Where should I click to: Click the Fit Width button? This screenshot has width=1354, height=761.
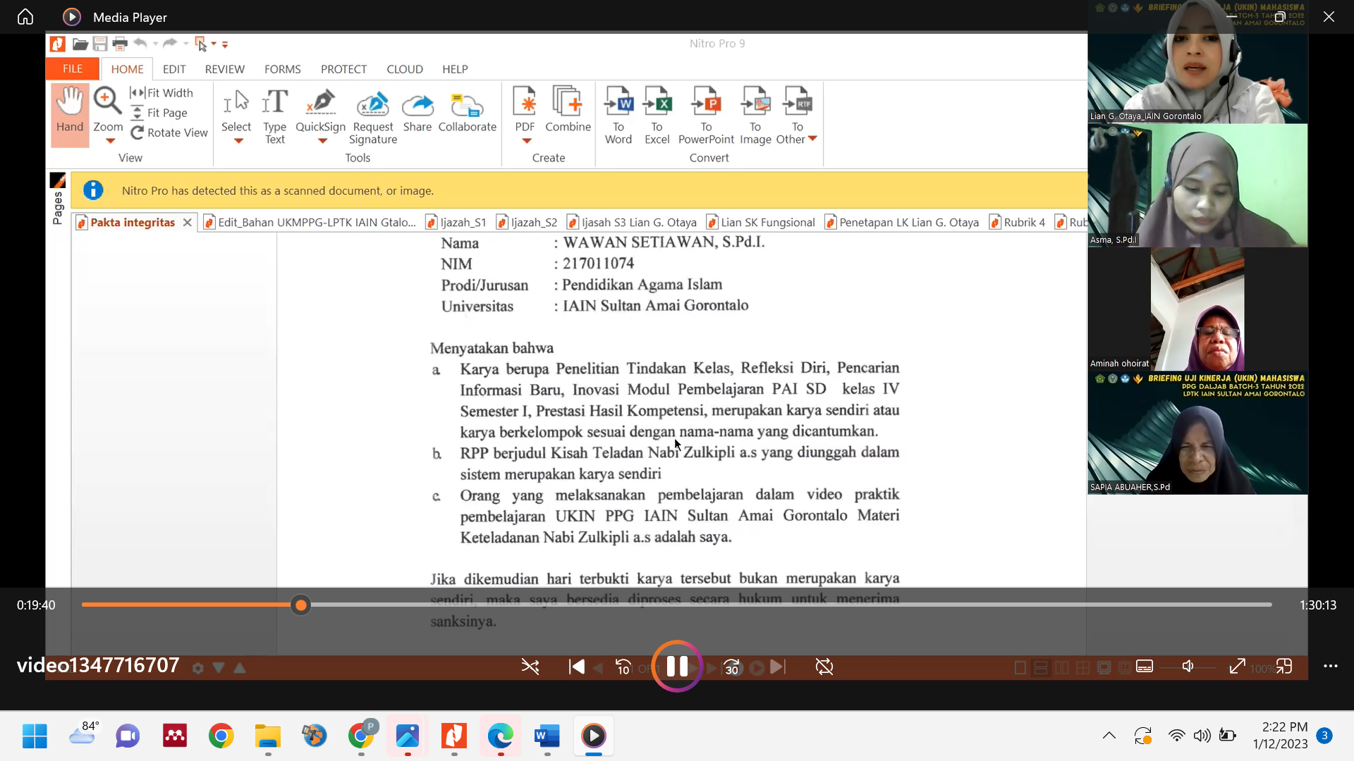(161, 93)
